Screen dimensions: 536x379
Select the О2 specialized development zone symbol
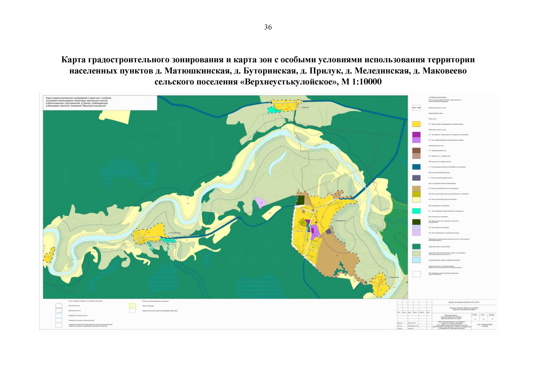click(x=416, y=140)
